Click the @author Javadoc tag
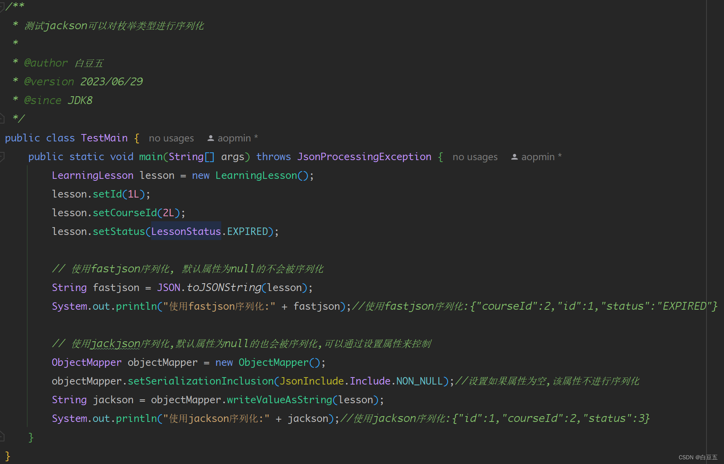The height and width of the screenshot is (464, 724). 46,63
